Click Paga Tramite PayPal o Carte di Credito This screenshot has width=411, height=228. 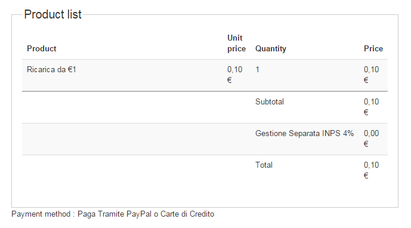pyautogui.click(x=146, y=214)
